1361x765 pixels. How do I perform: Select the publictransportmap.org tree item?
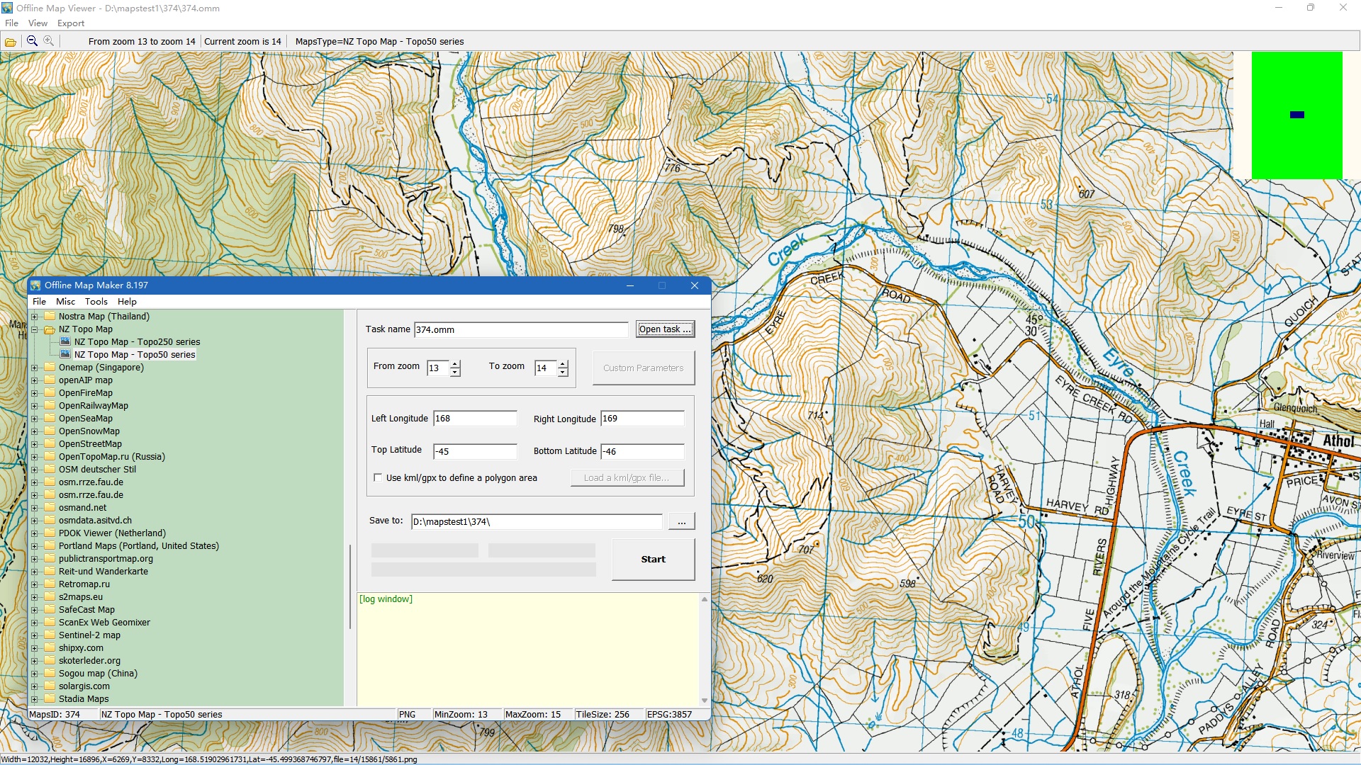[x=106, y=558]
